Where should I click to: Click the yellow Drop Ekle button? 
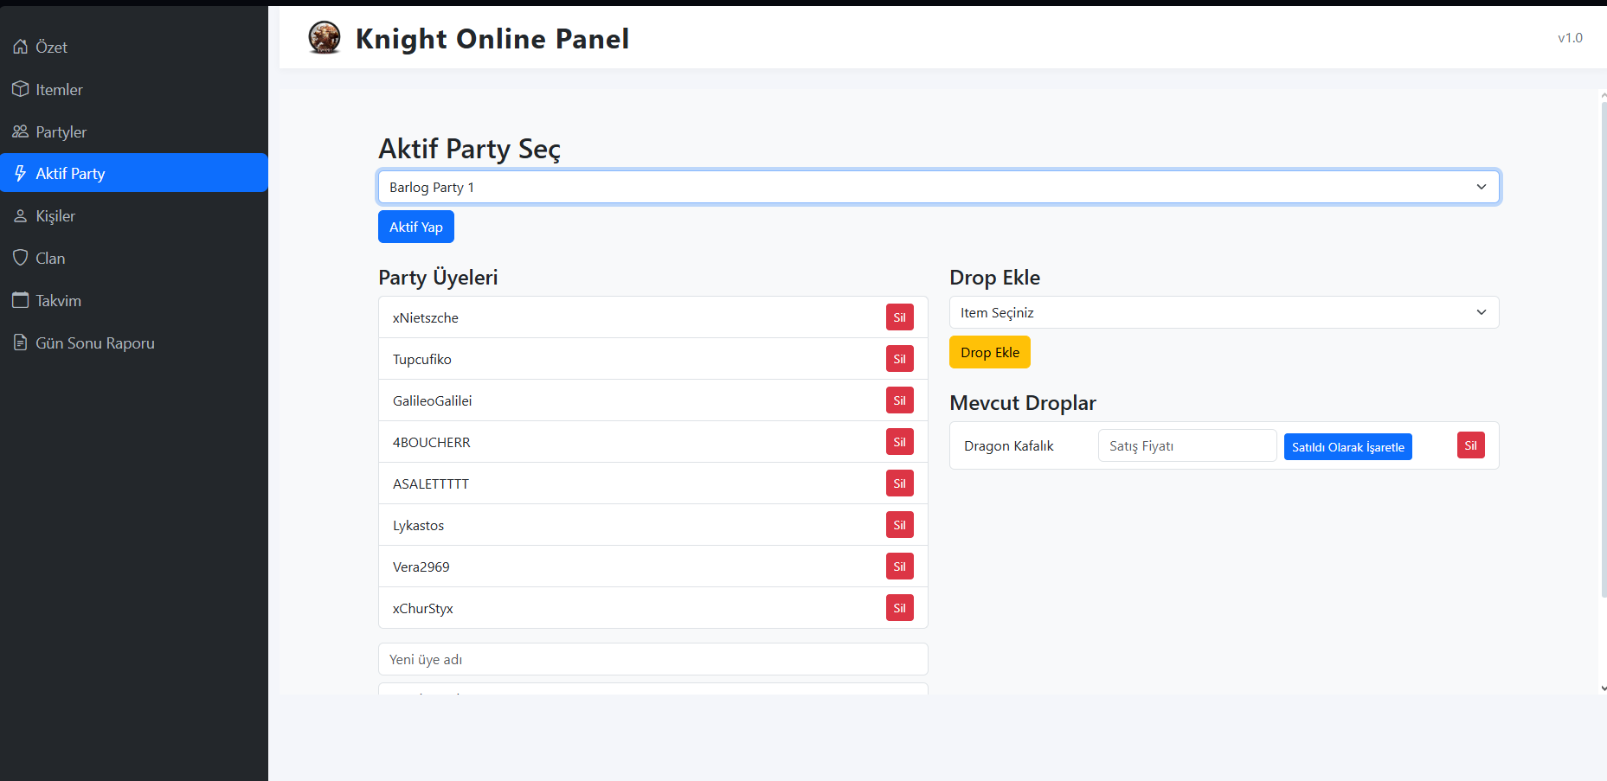pos(989,352)
